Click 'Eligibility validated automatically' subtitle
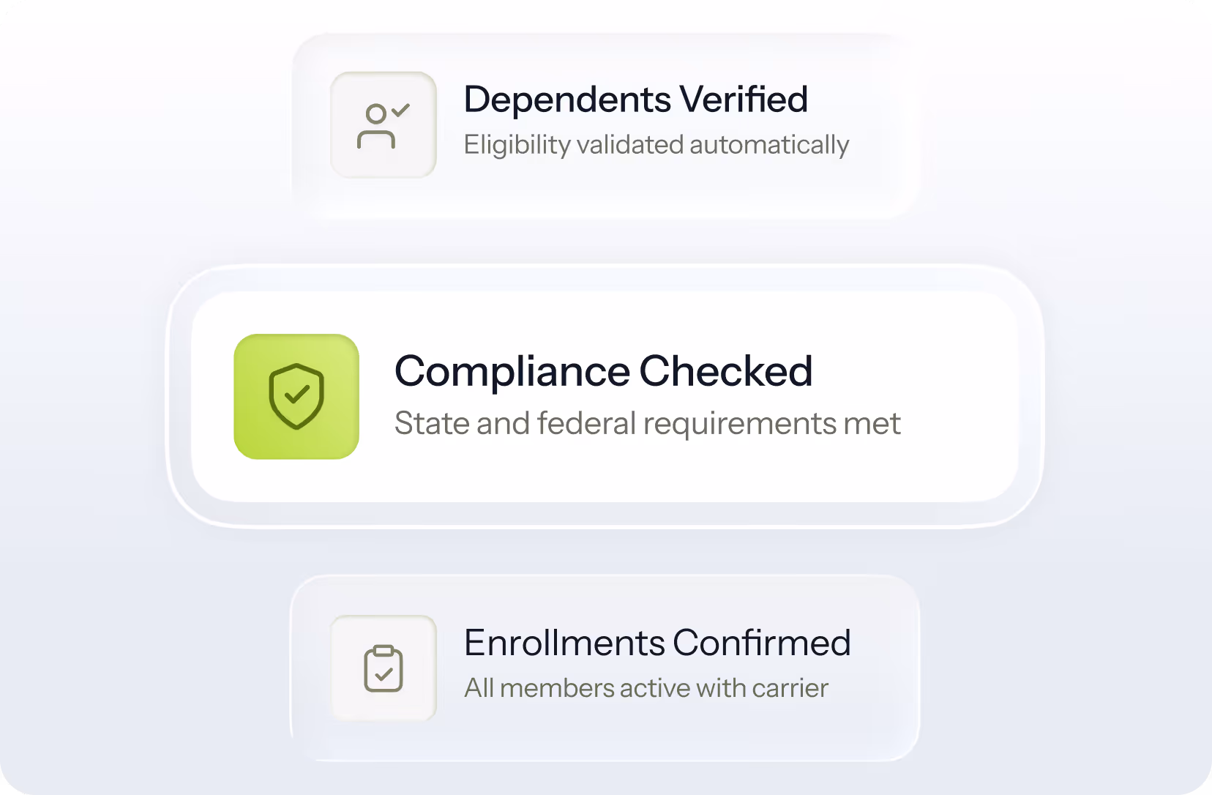The height and width of the screenshot is (795, 1212). click(656, 145)
